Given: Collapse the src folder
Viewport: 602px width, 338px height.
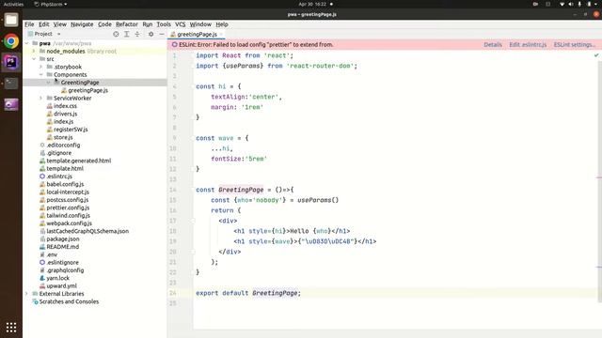Looking at the screenshot, I should pos(34,59).
